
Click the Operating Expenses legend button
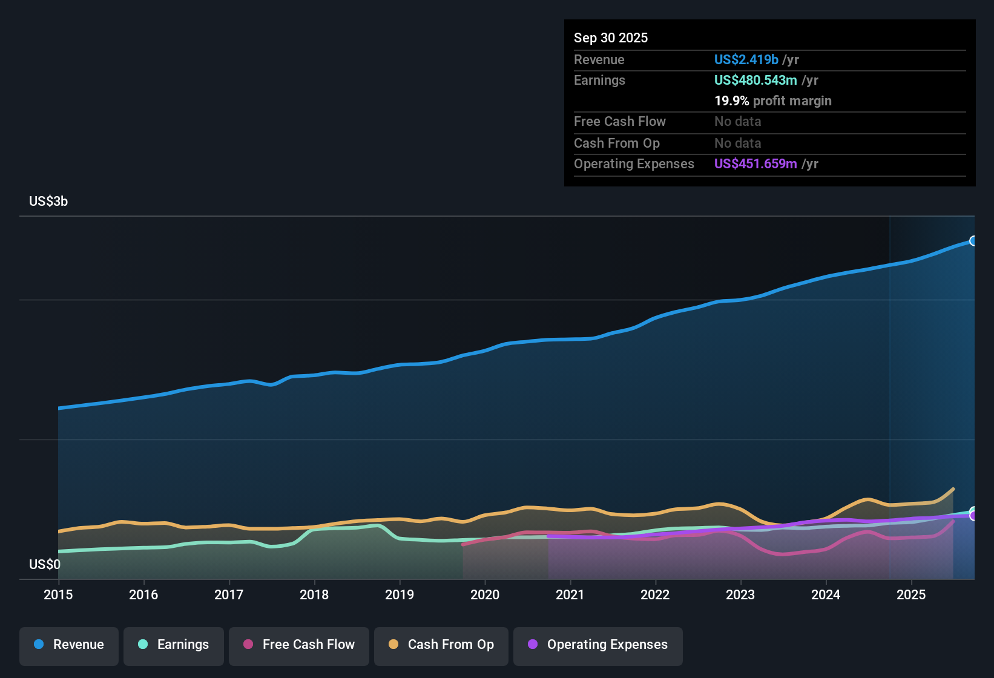(597, 645)
